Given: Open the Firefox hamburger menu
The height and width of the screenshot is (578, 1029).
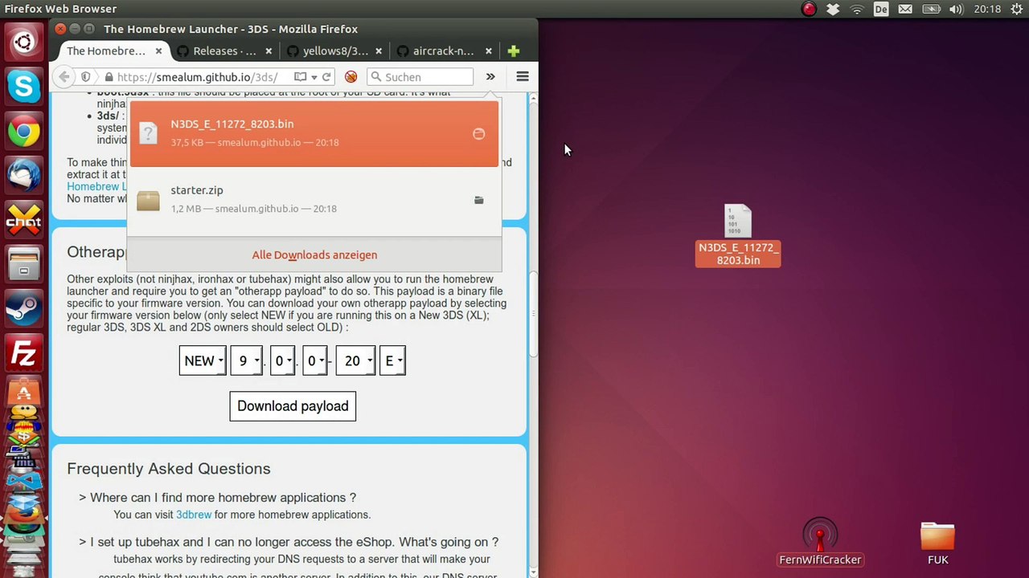Looking at the screenshot, I should (523, 77).
